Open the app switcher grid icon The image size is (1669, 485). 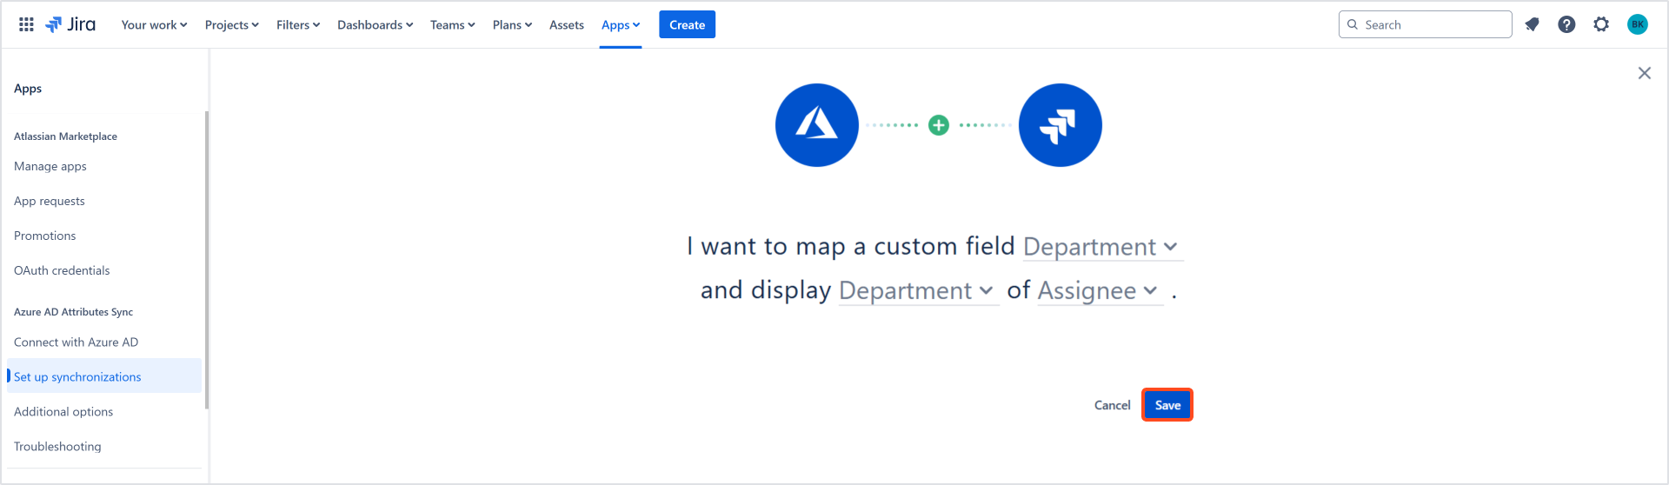(26, 24)
